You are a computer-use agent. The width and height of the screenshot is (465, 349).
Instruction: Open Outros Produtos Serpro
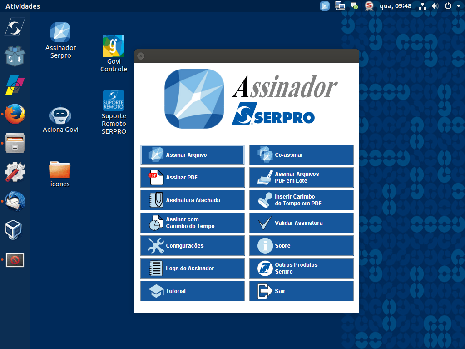pyautogui.click(x=301, y=268)
